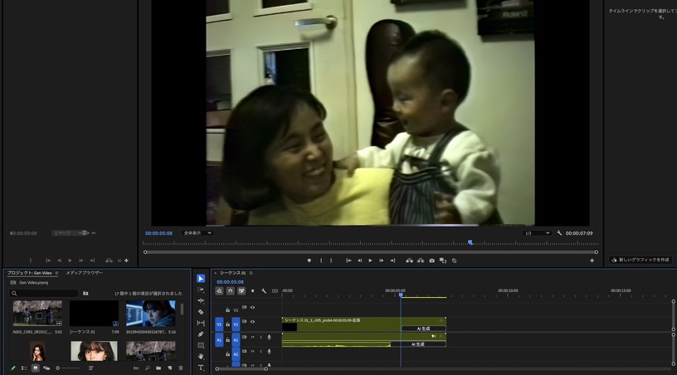Toggle A2 track targeting
Screen dimensions: 677x375
pos(236,354)
